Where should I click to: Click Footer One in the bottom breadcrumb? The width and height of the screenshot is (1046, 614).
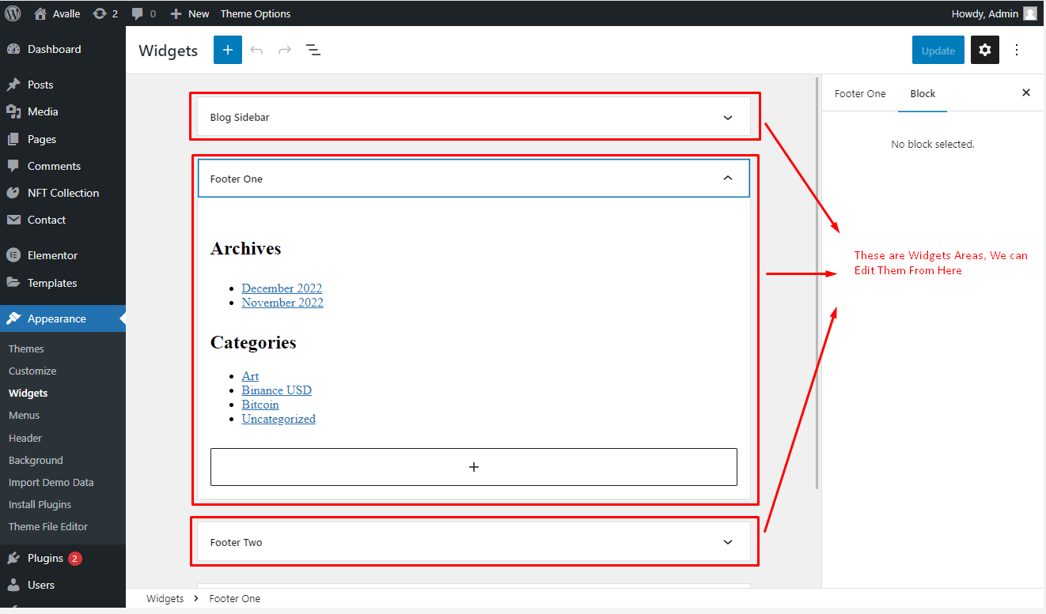(x=235, y=599)
